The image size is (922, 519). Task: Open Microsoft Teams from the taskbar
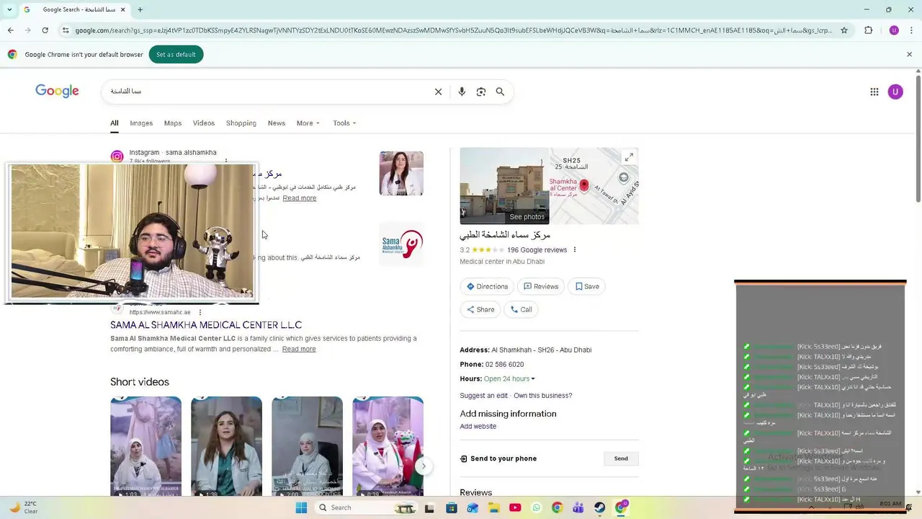point(578,507)
